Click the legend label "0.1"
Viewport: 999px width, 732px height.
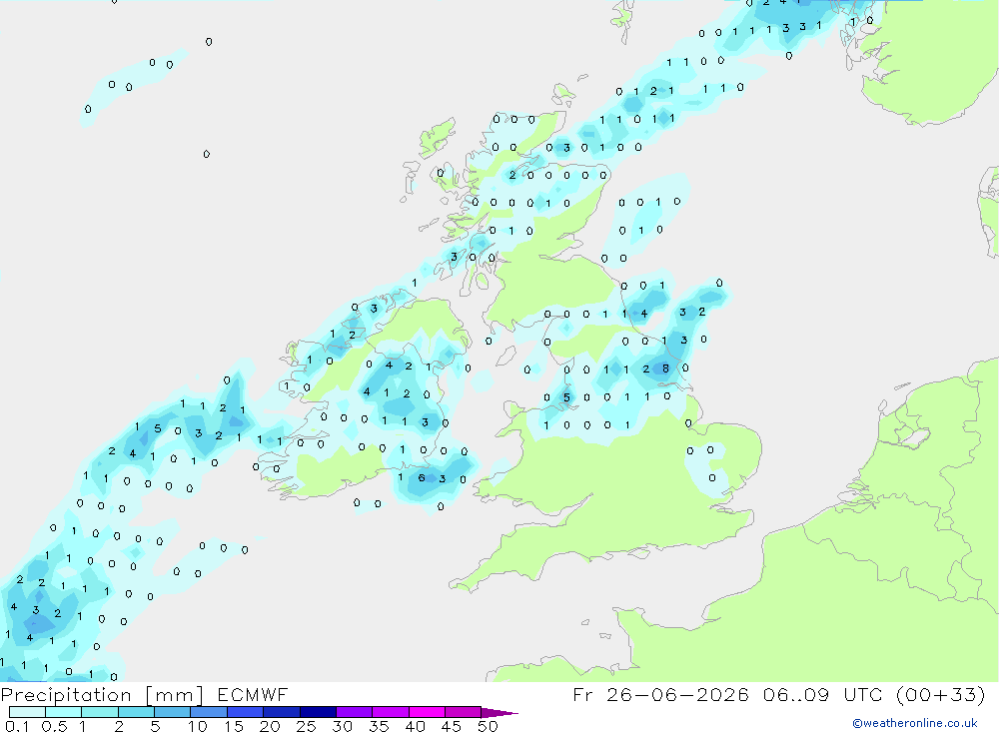17,726
